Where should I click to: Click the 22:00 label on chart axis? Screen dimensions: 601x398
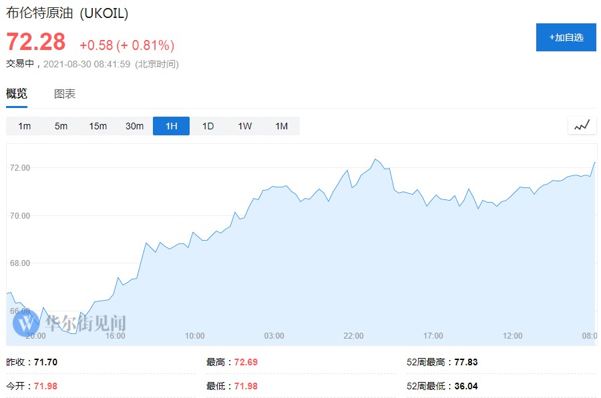coord(353,335)
